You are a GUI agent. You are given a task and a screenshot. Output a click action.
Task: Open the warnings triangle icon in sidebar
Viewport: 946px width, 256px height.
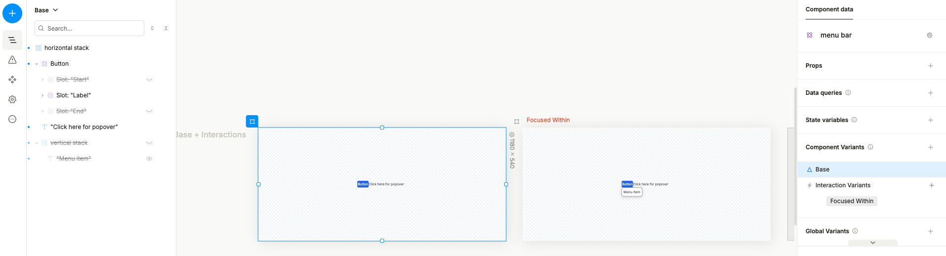[12, 60]
